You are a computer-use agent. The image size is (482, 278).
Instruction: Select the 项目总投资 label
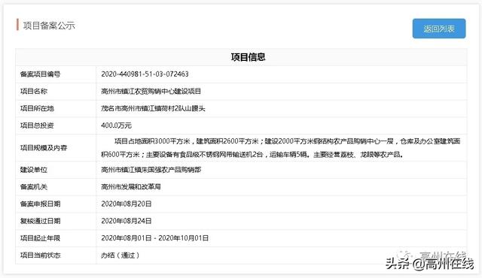coord(37,125)
